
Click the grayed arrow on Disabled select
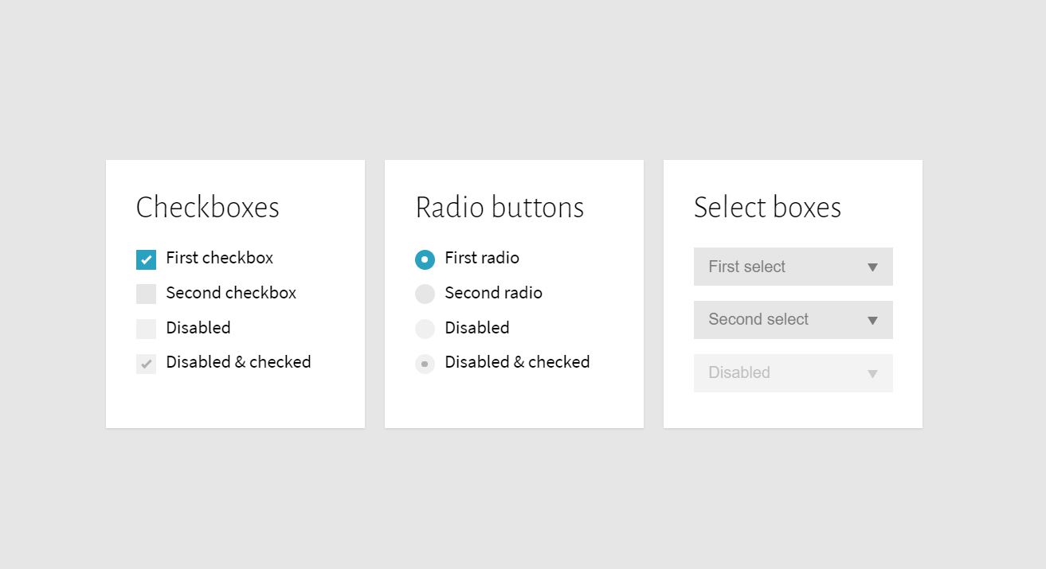(872, 372)
